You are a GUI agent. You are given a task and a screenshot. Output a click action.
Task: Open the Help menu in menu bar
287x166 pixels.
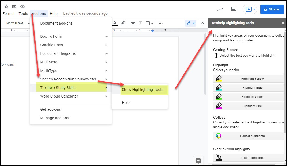[53, 14]
